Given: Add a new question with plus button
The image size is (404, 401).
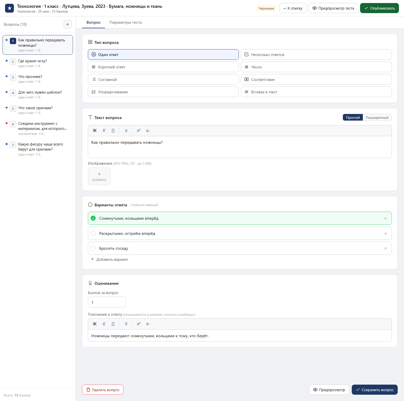Looking at the screenshot, I should (x=67, y=24).
